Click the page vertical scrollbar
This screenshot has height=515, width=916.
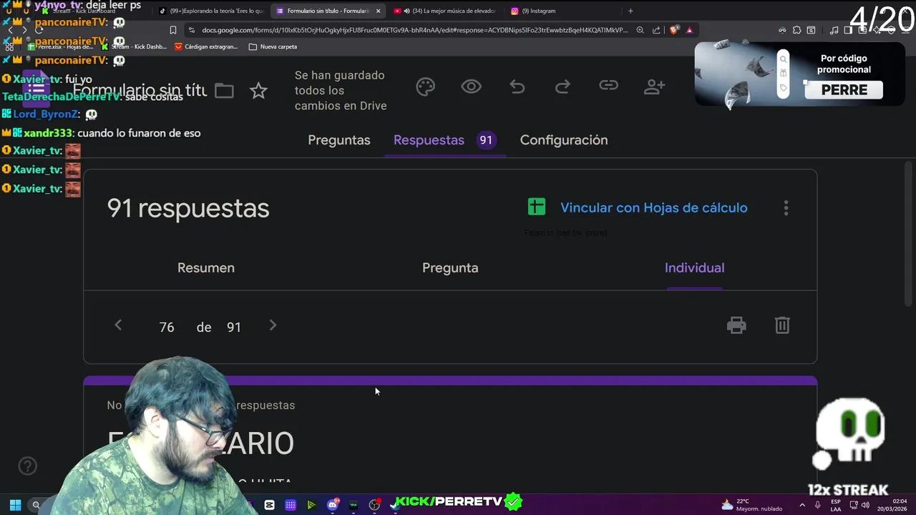(x=909, y=235)
